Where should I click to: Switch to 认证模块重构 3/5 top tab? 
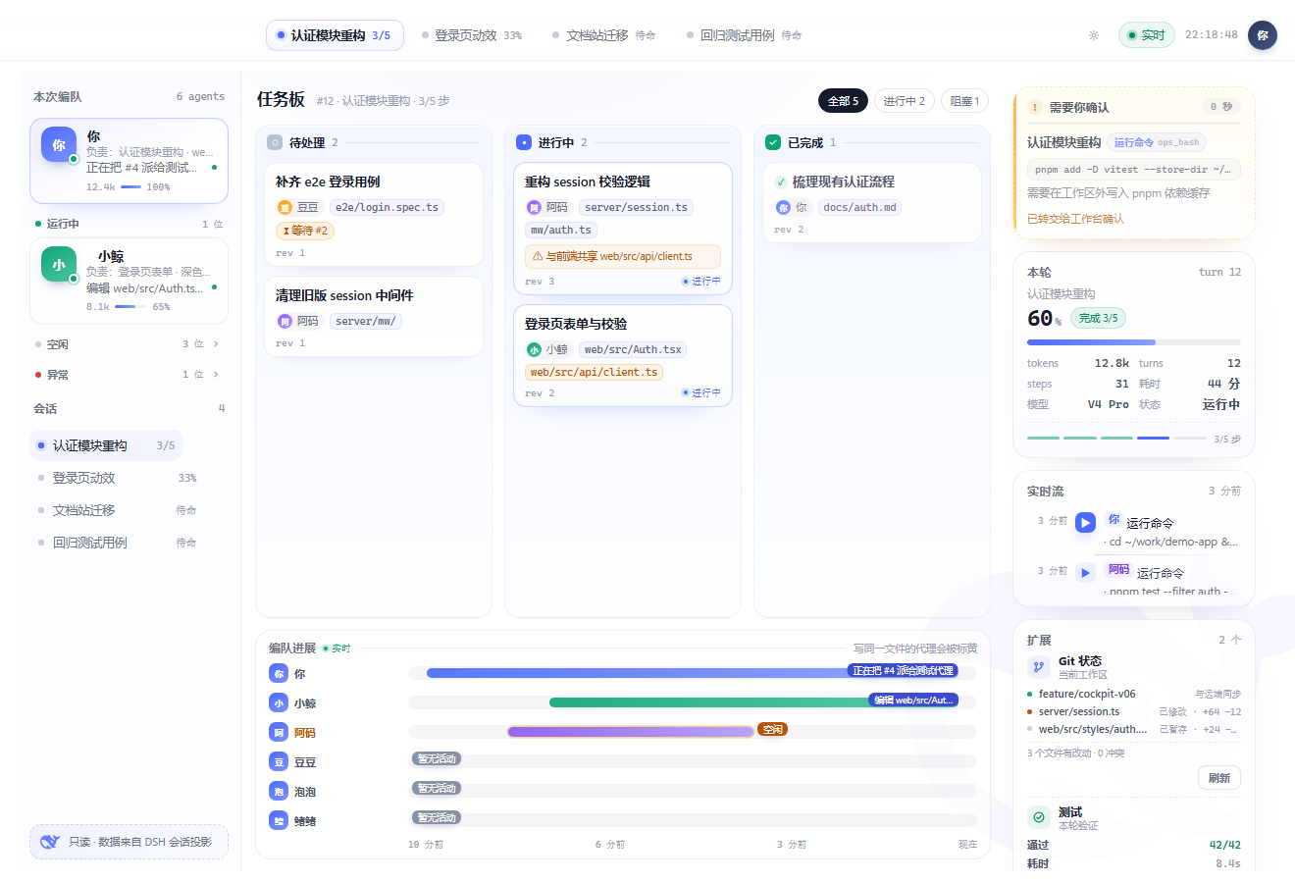point(334,35)
